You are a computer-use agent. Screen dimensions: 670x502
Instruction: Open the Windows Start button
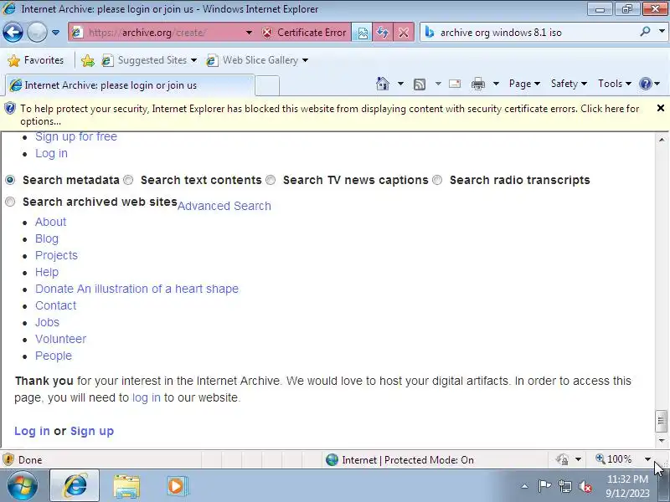(x=22, y=486)
